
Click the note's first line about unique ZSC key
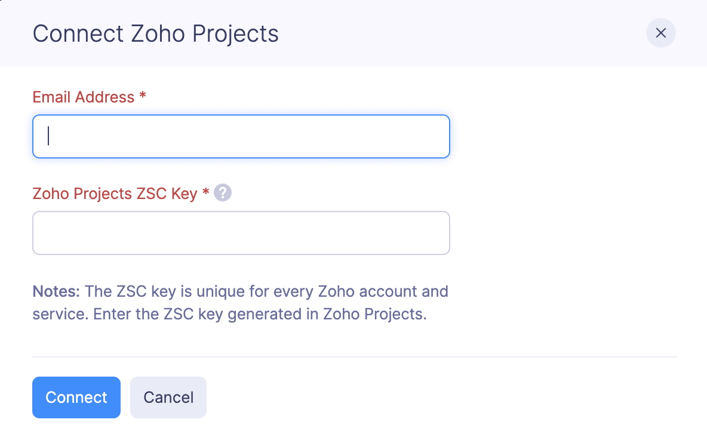[266, 291]
